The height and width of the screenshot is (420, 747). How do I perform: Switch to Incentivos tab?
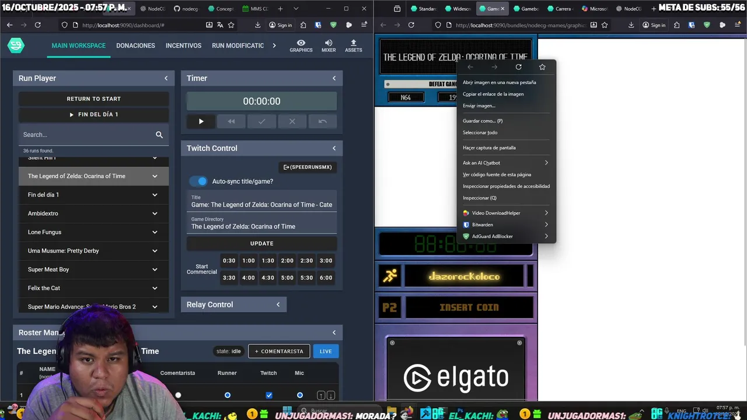pos(183,45)
